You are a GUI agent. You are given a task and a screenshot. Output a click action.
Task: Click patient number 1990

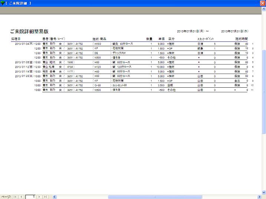pos(70,62)
